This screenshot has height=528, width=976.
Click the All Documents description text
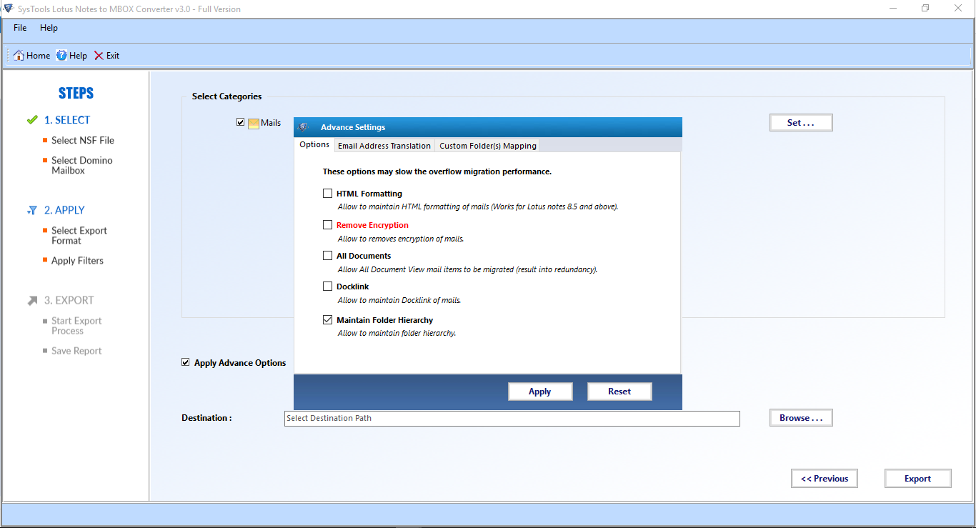pos(467,269)
